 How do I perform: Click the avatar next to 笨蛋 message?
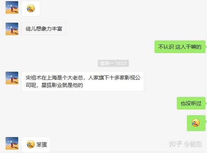[x=12, y=143]
